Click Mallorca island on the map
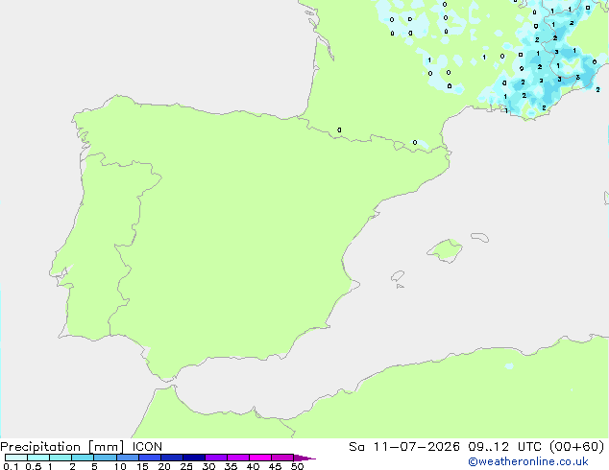The height and width of the screenshot is (470, 609). click(445, 250)
